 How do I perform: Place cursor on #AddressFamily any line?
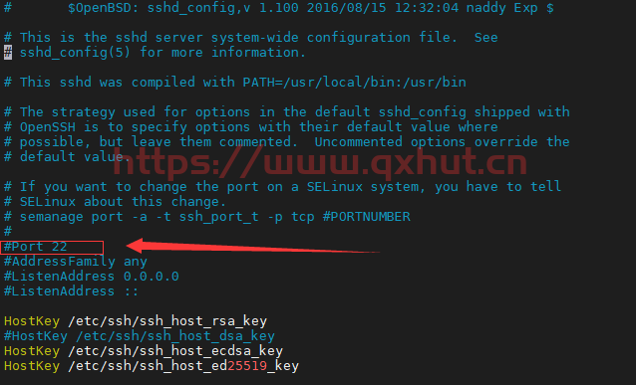pyautogui.click(x=76, y=262)
